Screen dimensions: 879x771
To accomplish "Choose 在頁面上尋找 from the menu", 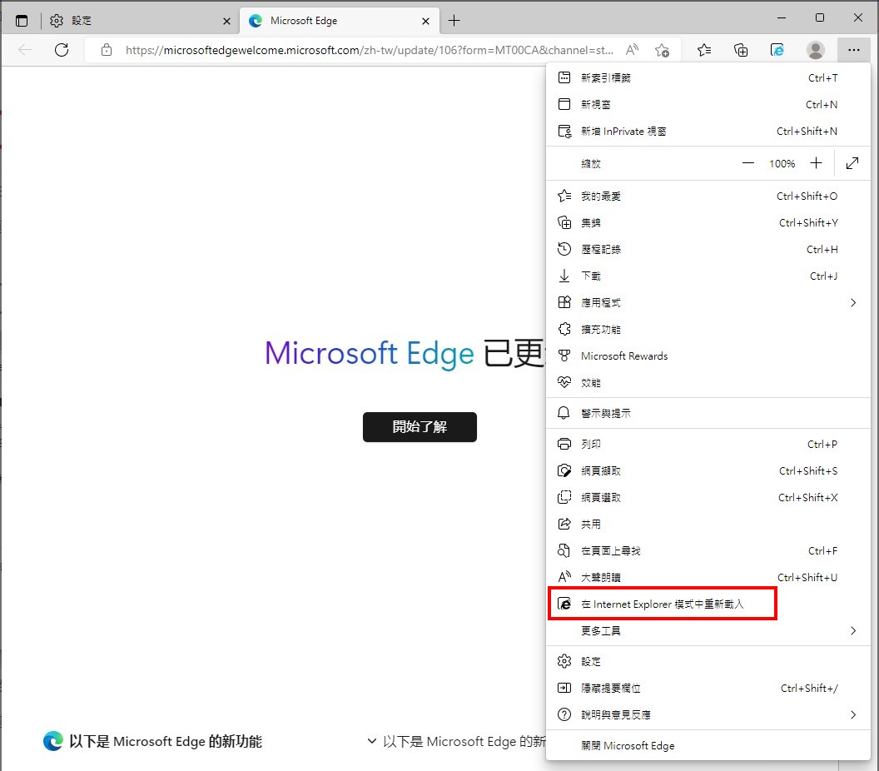I will pos(708,550).
